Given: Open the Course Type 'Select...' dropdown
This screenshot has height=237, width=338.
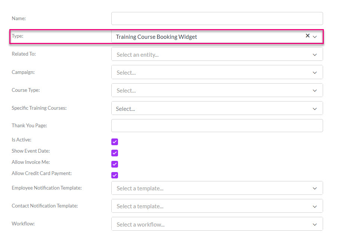Looking at the screenshot, I should tap(217, 90).
